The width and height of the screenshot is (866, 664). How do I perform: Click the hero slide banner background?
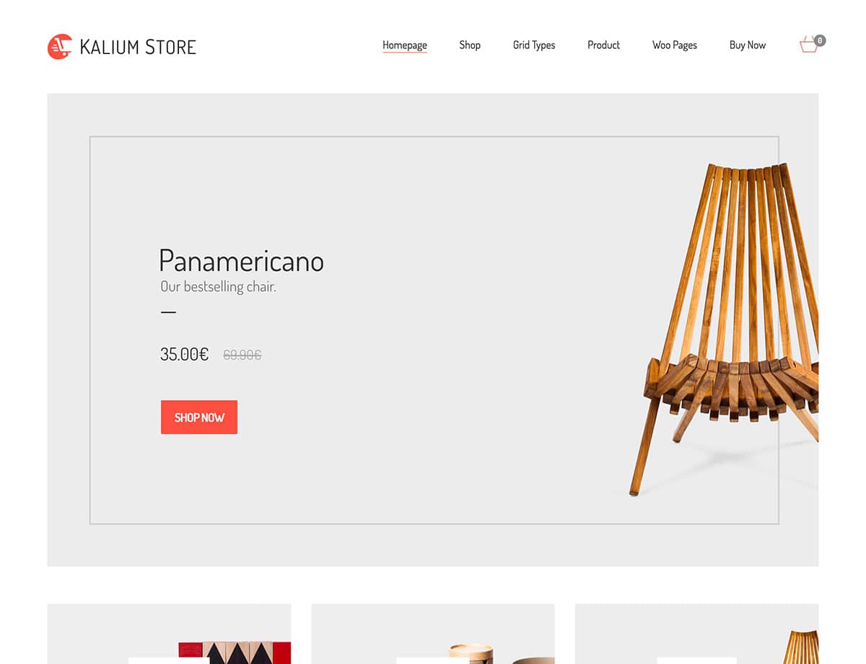433,329
